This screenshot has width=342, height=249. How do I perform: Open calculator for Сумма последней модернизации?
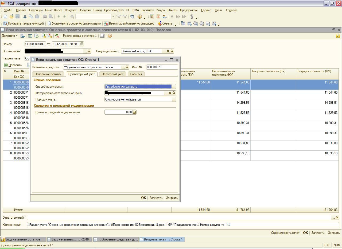pos(134,112)
